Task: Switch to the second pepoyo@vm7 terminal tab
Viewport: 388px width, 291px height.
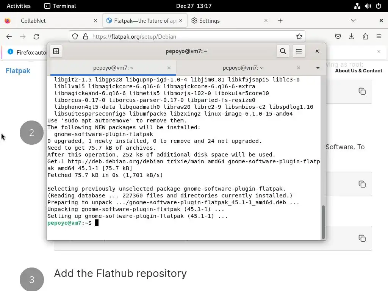Action: [242, 68]
